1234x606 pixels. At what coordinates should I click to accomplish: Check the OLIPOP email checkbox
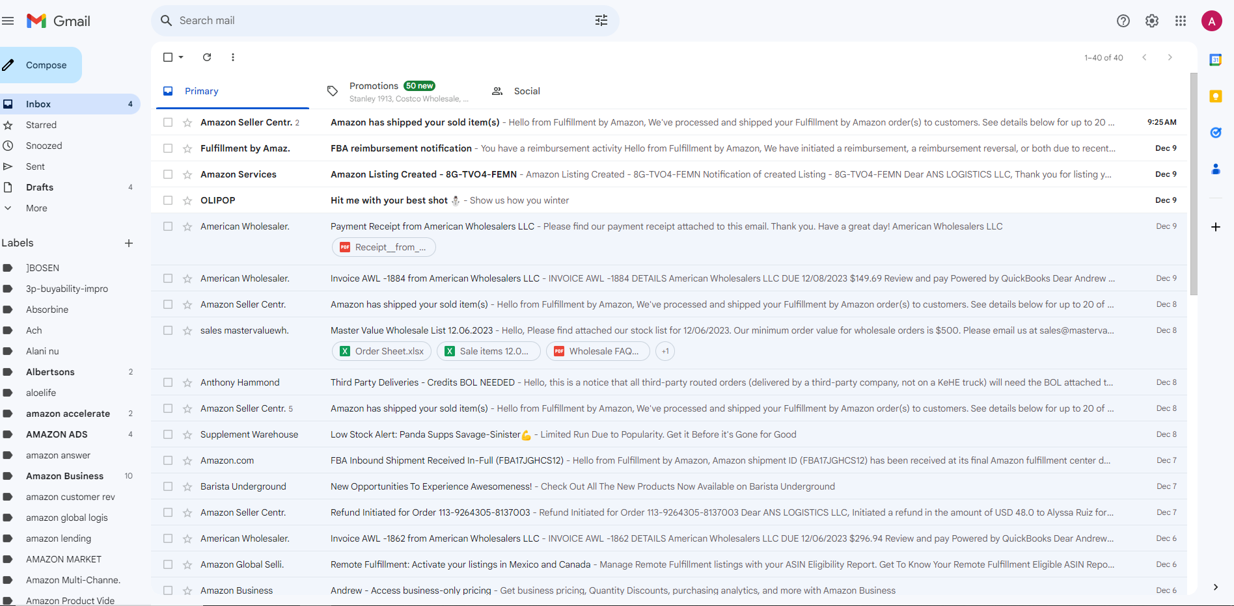click(168, 200)
